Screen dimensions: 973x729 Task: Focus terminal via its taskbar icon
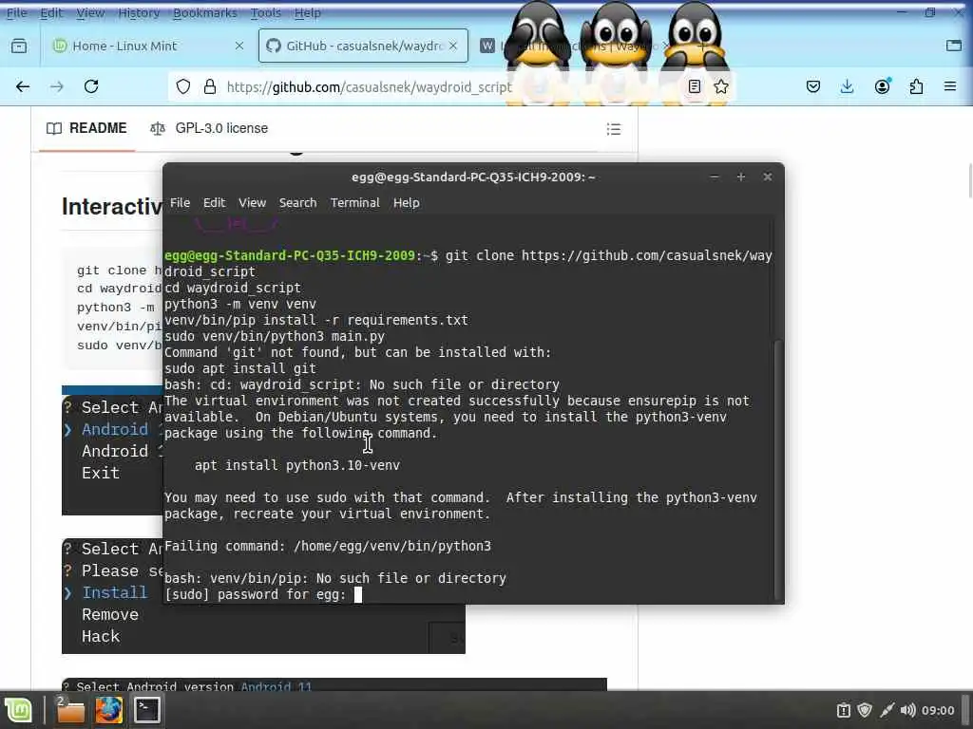point(147,710)
